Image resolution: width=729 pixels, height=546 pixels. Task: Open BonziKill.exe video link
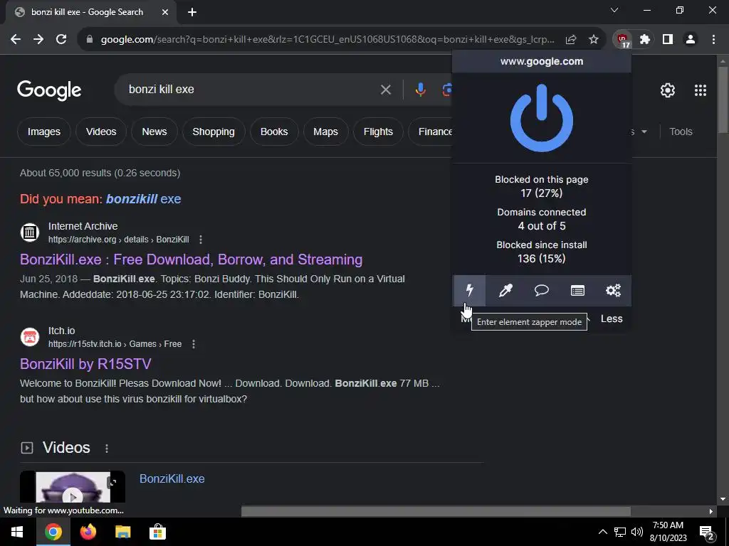click(172, 478)
